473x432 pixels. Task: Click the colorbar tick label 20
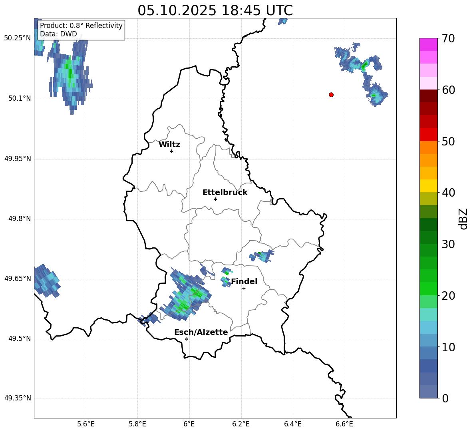click(448, 296)
